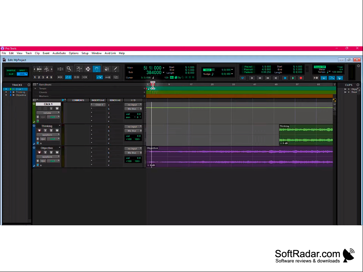Open the Setup menu
The width and height of the screenshot is (363, 272).
(85, 53)
